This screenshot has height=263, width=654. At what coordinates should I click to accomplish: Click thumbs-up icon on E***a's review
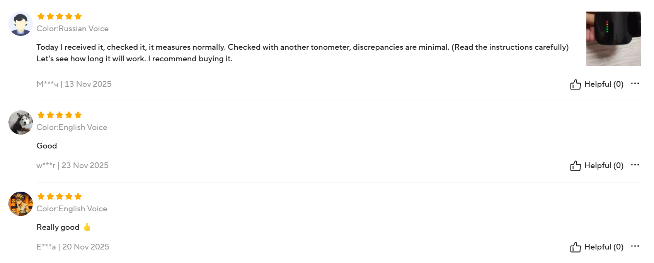pyautogui.click(x=575, y=247)
